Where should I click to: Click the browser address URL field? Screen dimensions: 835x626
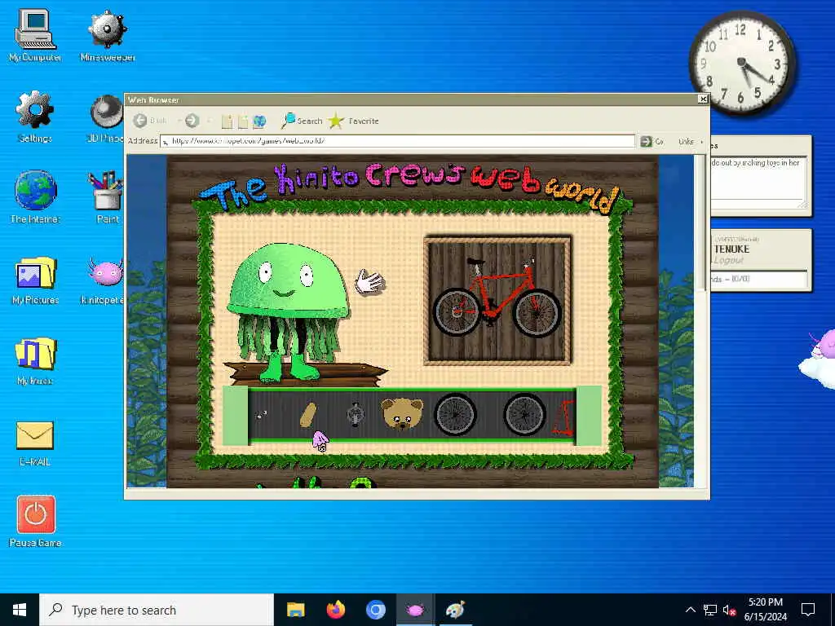[398, 141]
